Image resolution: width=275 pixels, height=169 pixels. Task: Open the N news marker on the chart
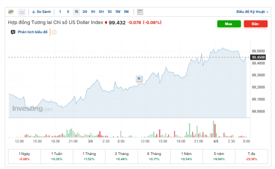[x=139, y=79]
